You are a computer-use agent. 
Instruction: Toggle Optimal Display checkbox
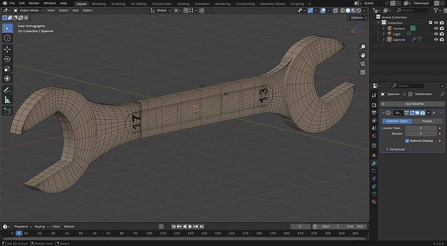click(x=407, y=140)
